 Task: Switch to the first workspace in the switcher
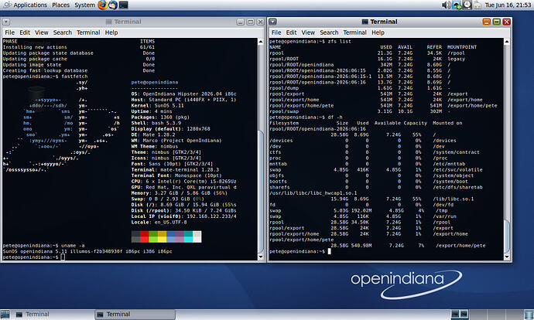coord(460,315)
